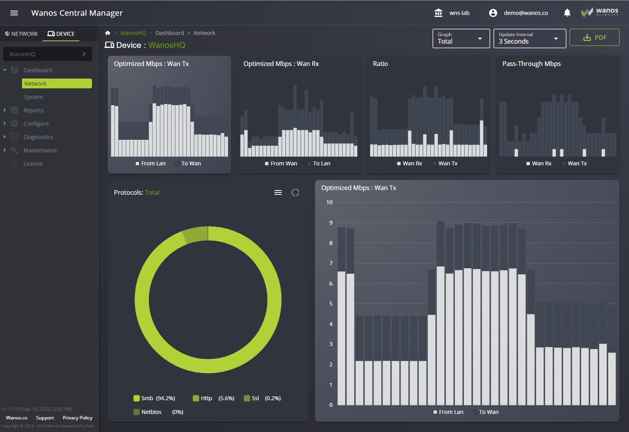Download the PDF report
629x432 pixels.
(x=594, y=37)
